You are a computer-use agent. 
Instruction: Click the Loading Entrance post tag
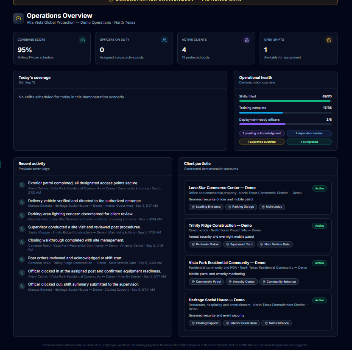206,207
